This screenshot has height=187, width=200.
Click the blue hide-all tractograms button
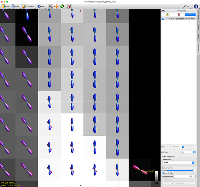tap(190, 15)
